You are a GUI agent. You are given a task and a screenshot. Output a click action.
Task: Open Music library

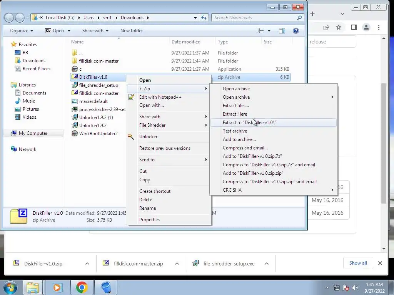(25, 101)
